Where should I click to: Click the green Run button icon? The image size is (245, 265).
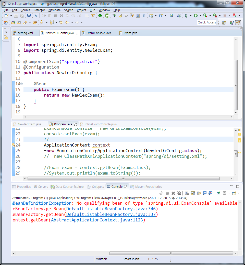pos(196,16)
